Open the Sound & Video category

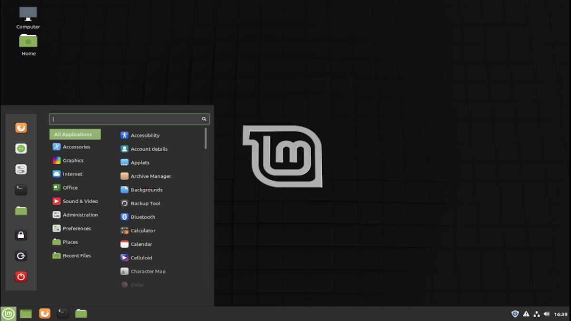coord(75,201)
